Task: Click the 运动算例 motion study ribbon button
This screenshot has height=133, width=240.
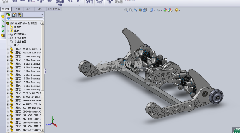Action: [x=89, y=2]
